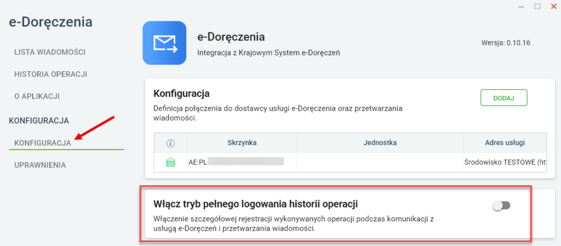Open the Lista wiadomości menu item
This screenshot has width=561, height=246.
point(50,52)
